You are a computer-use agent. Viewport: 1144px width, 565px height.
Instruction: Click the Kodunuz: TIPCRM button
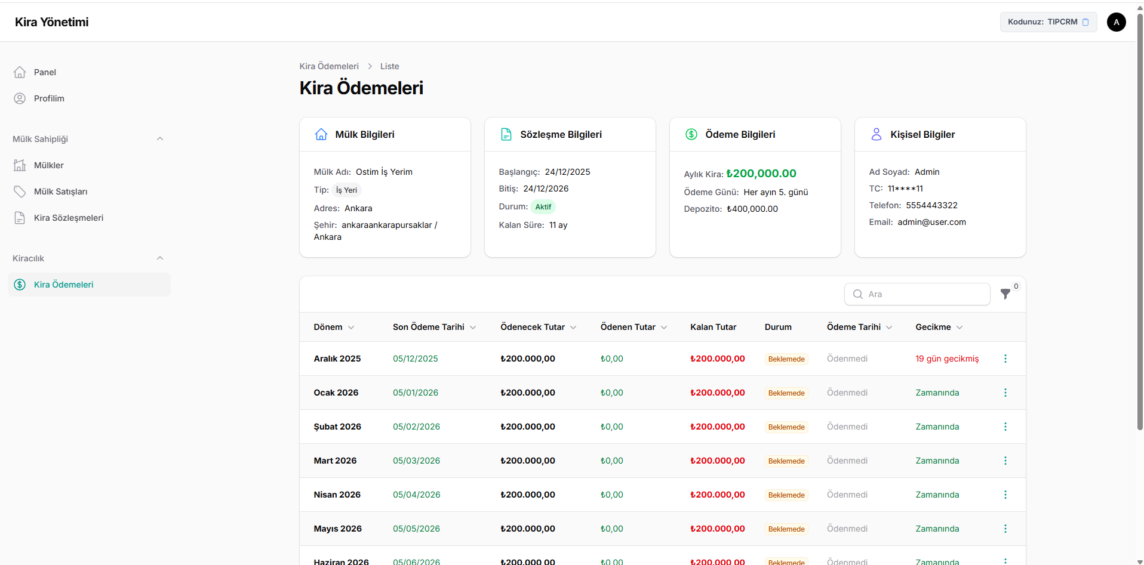pyautogui.click(x=1042, y=22)
